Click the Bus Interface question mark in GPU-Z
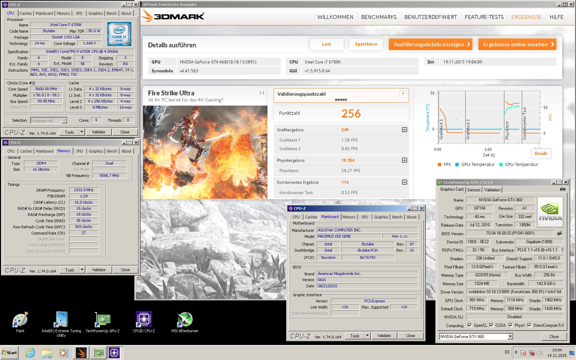The image size is (576, 360). (x=562, y=250)
